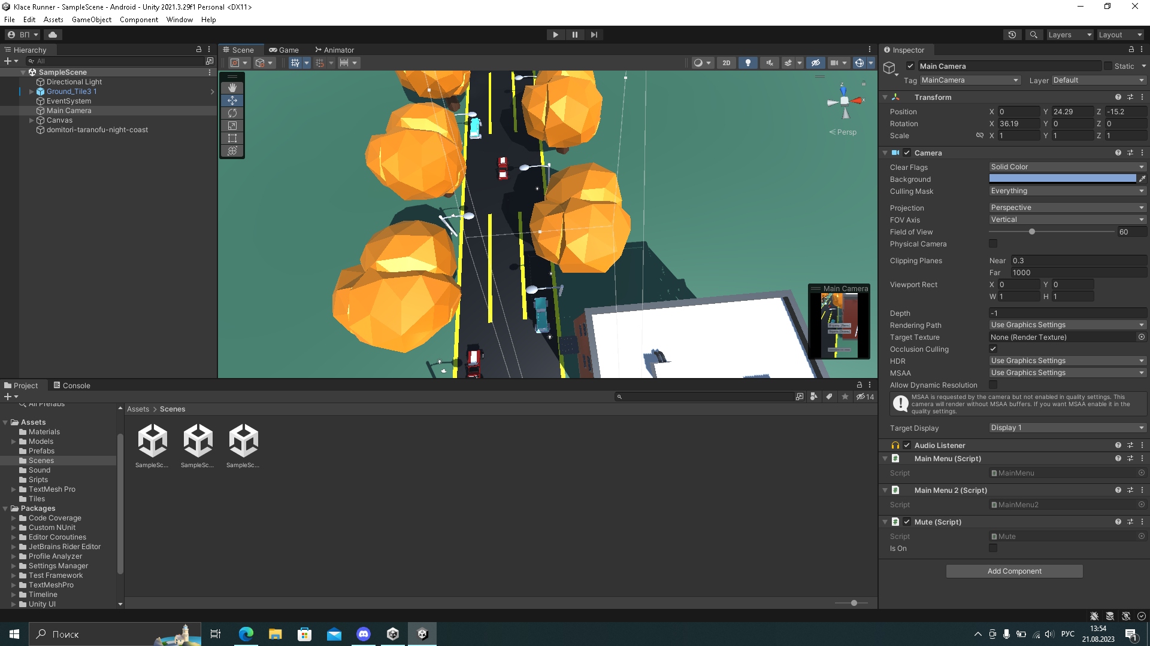Open the account dropdown
This screenshot has height=646, width=1150.
tap(23, 35)
